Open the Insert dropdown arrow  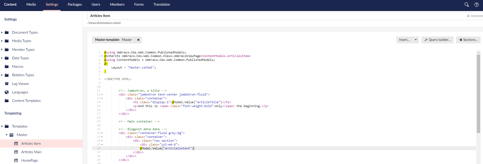click(416, 40)
